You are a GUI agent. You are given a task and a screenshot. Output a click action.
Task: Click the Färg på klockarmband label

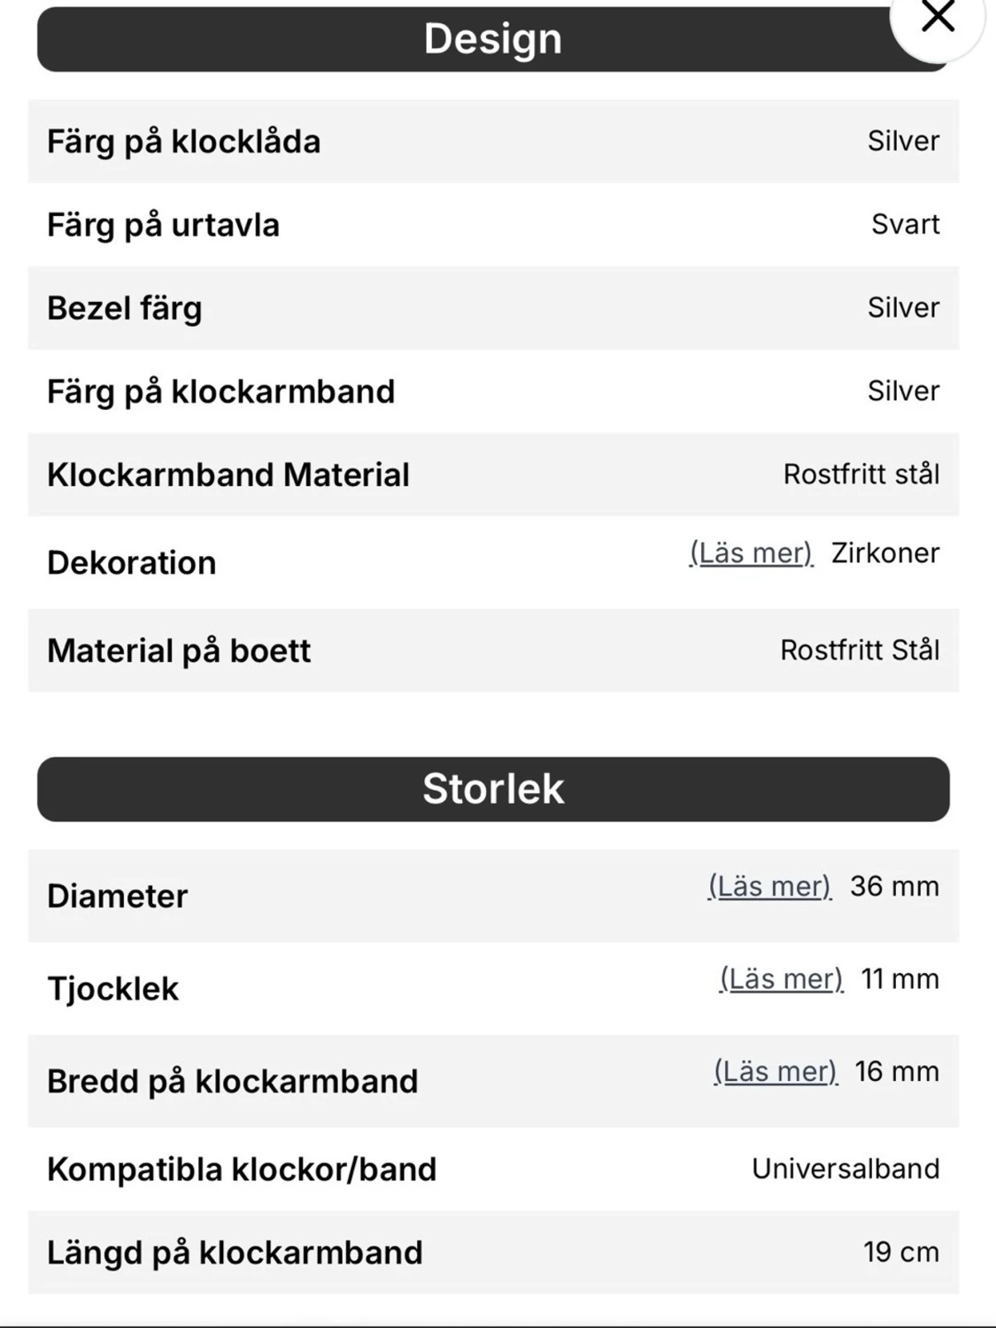[220, 391]
